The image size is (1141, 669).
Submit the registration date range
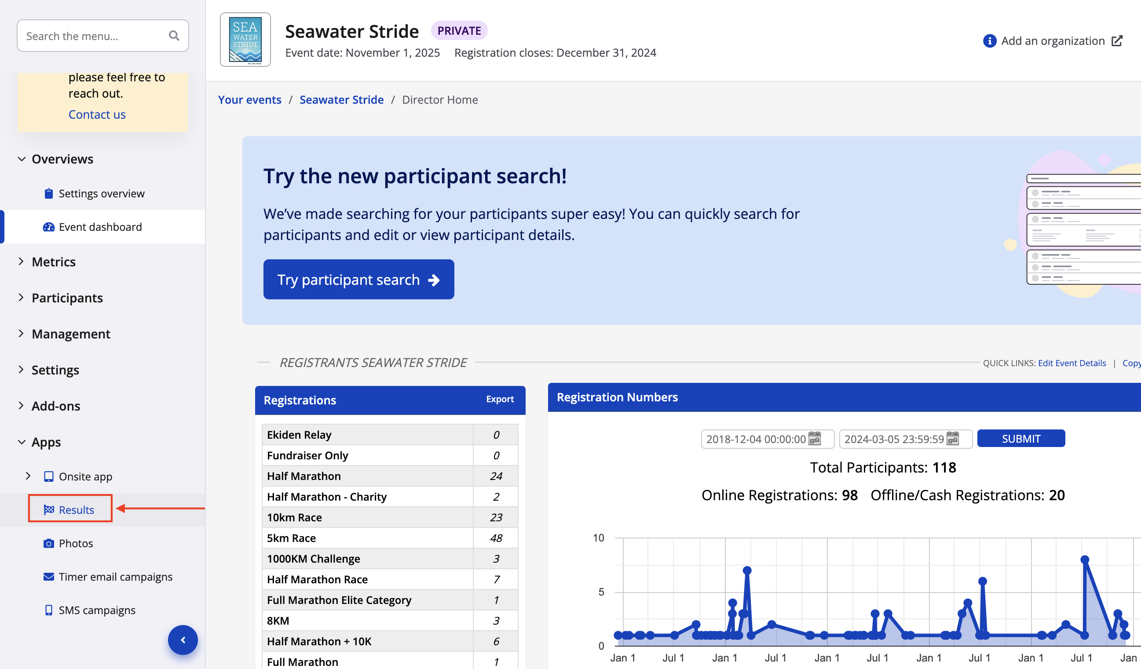tap(1020, 438)
